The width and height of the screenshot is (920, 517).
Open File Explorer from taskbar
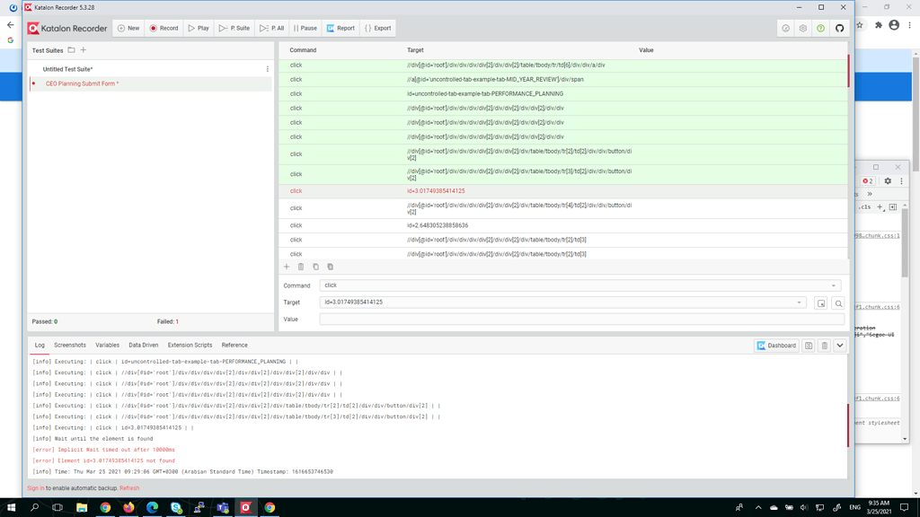tap(82, 508)
